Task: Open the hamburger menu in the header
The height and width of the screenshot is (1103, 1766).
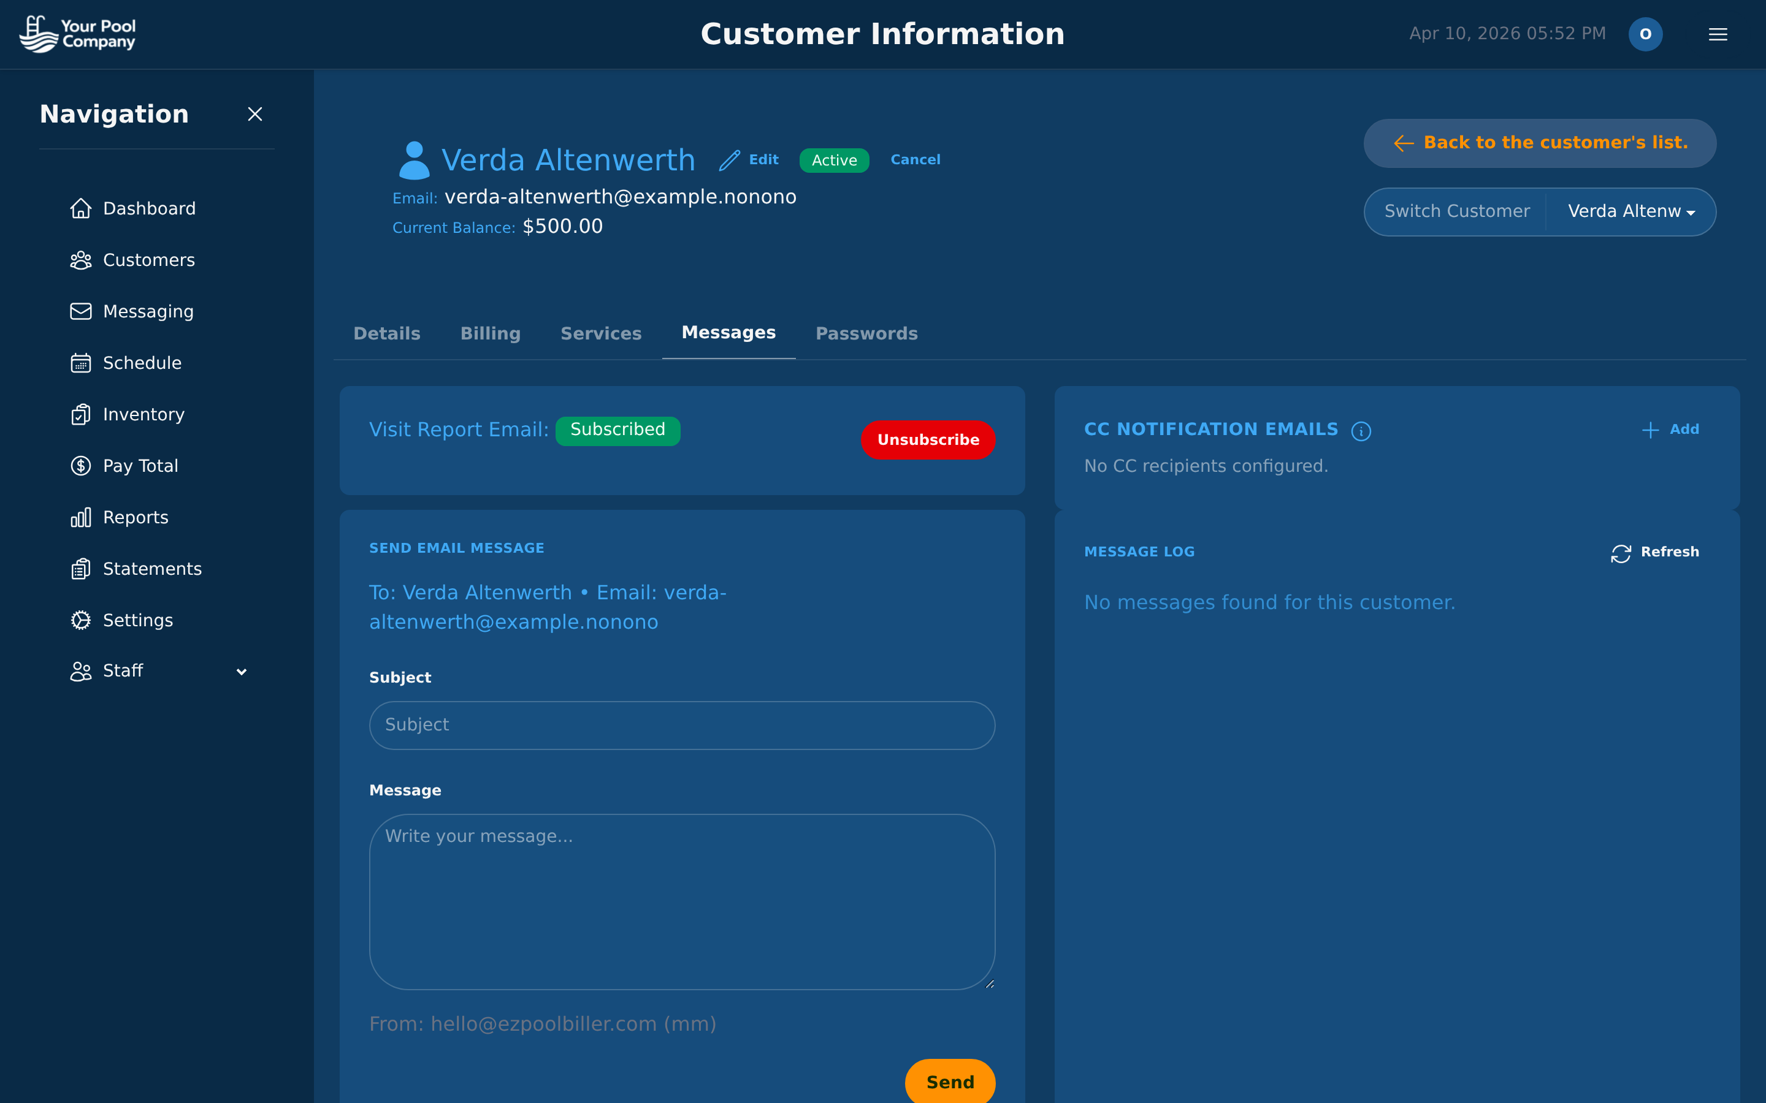Action: 1718,34
